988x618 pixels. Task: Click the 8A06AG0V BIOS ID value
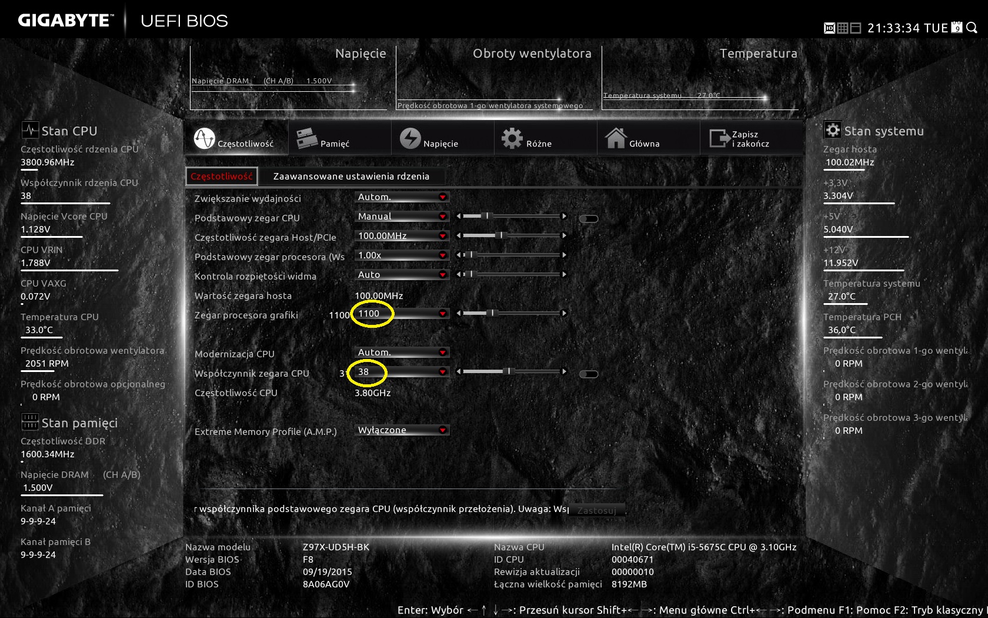coord(326,584)
